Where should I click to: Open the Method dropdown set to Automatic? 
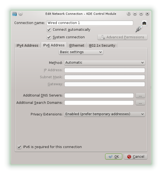(x=105, y=63)
